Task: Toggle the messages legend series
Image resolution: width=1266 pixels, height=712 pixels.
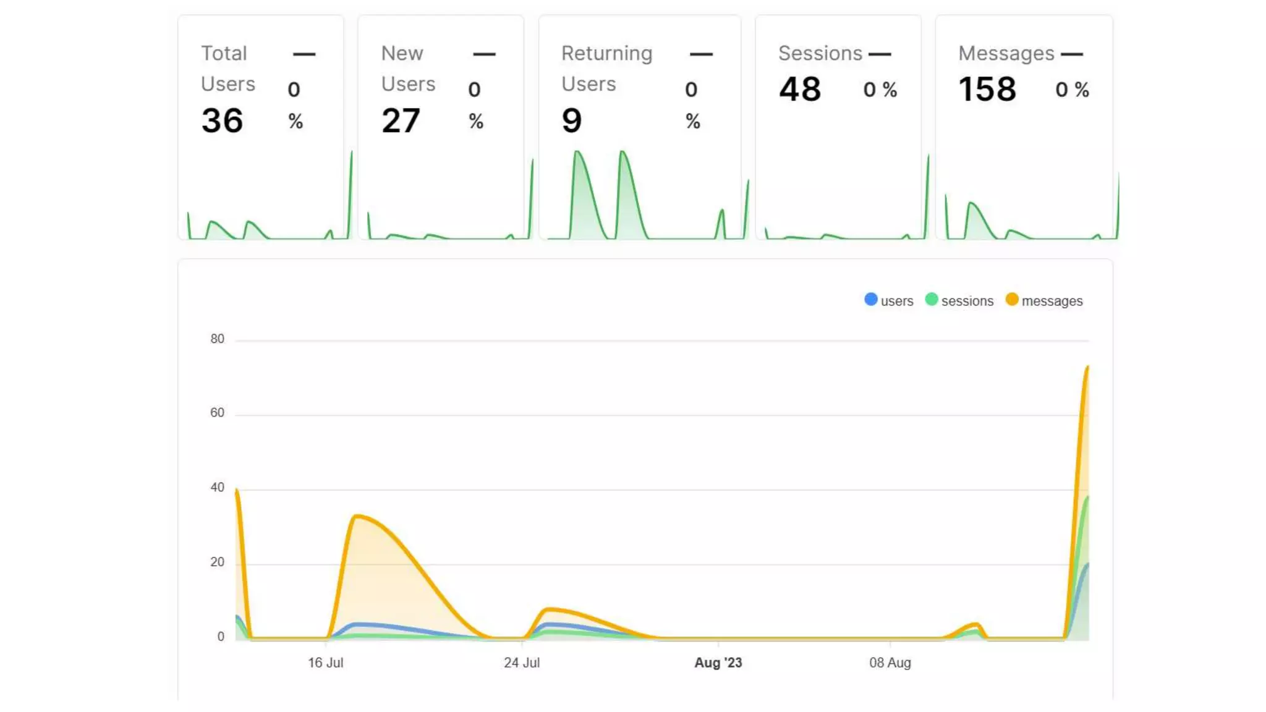Action: point(1051,301)
